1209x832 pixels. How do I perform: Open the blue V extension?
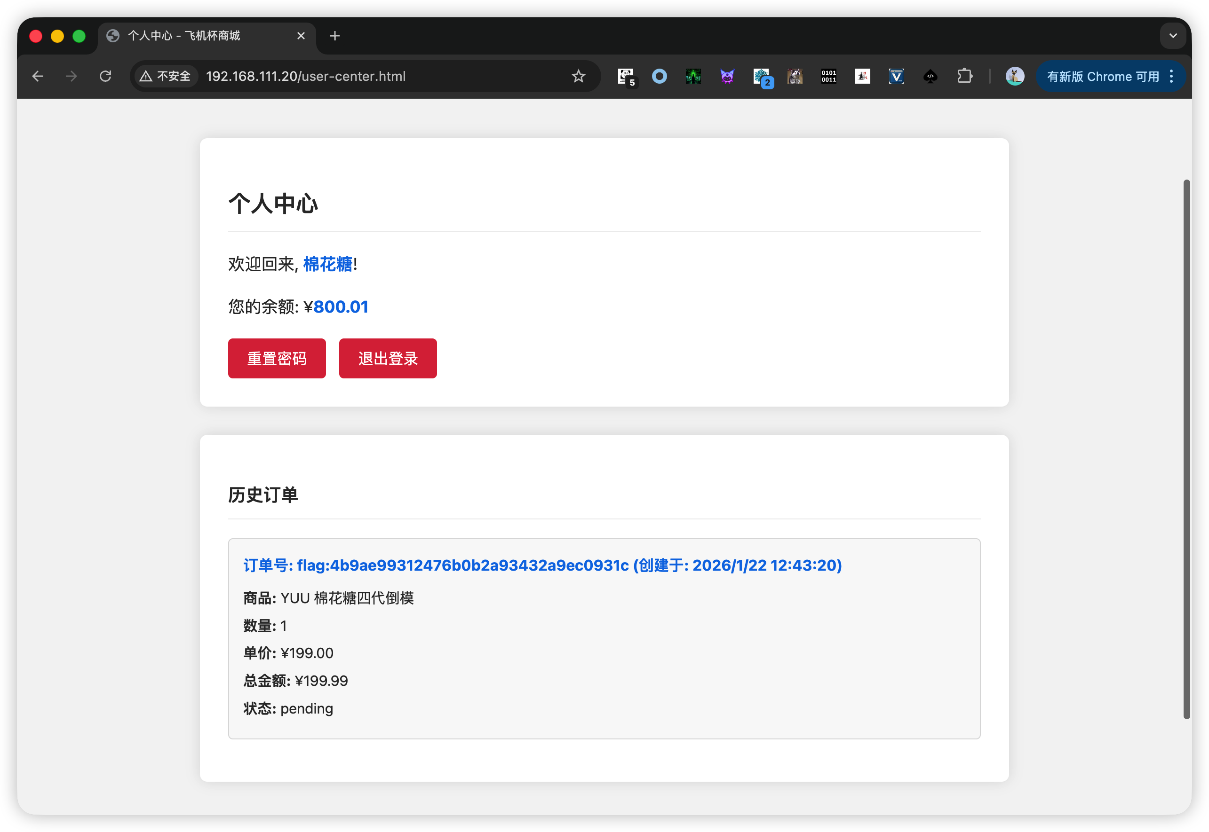pos(896,76)
